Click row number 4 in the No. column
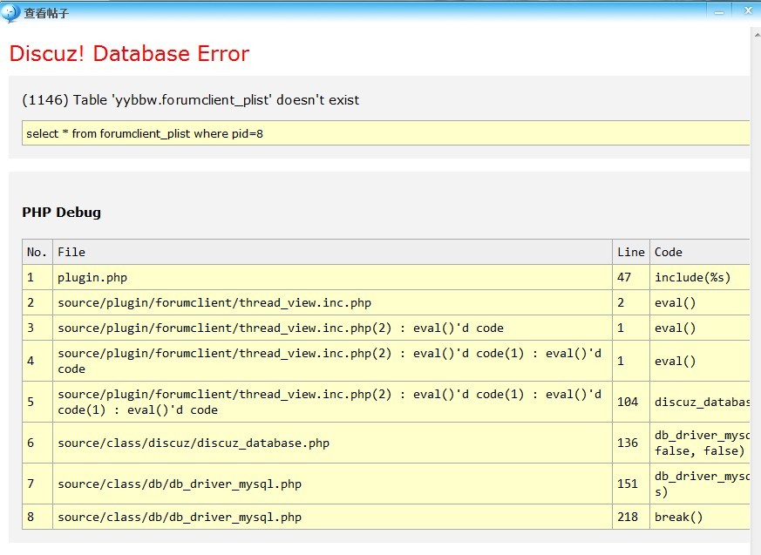Screen dimensions: 761x555 pos(37,361)
